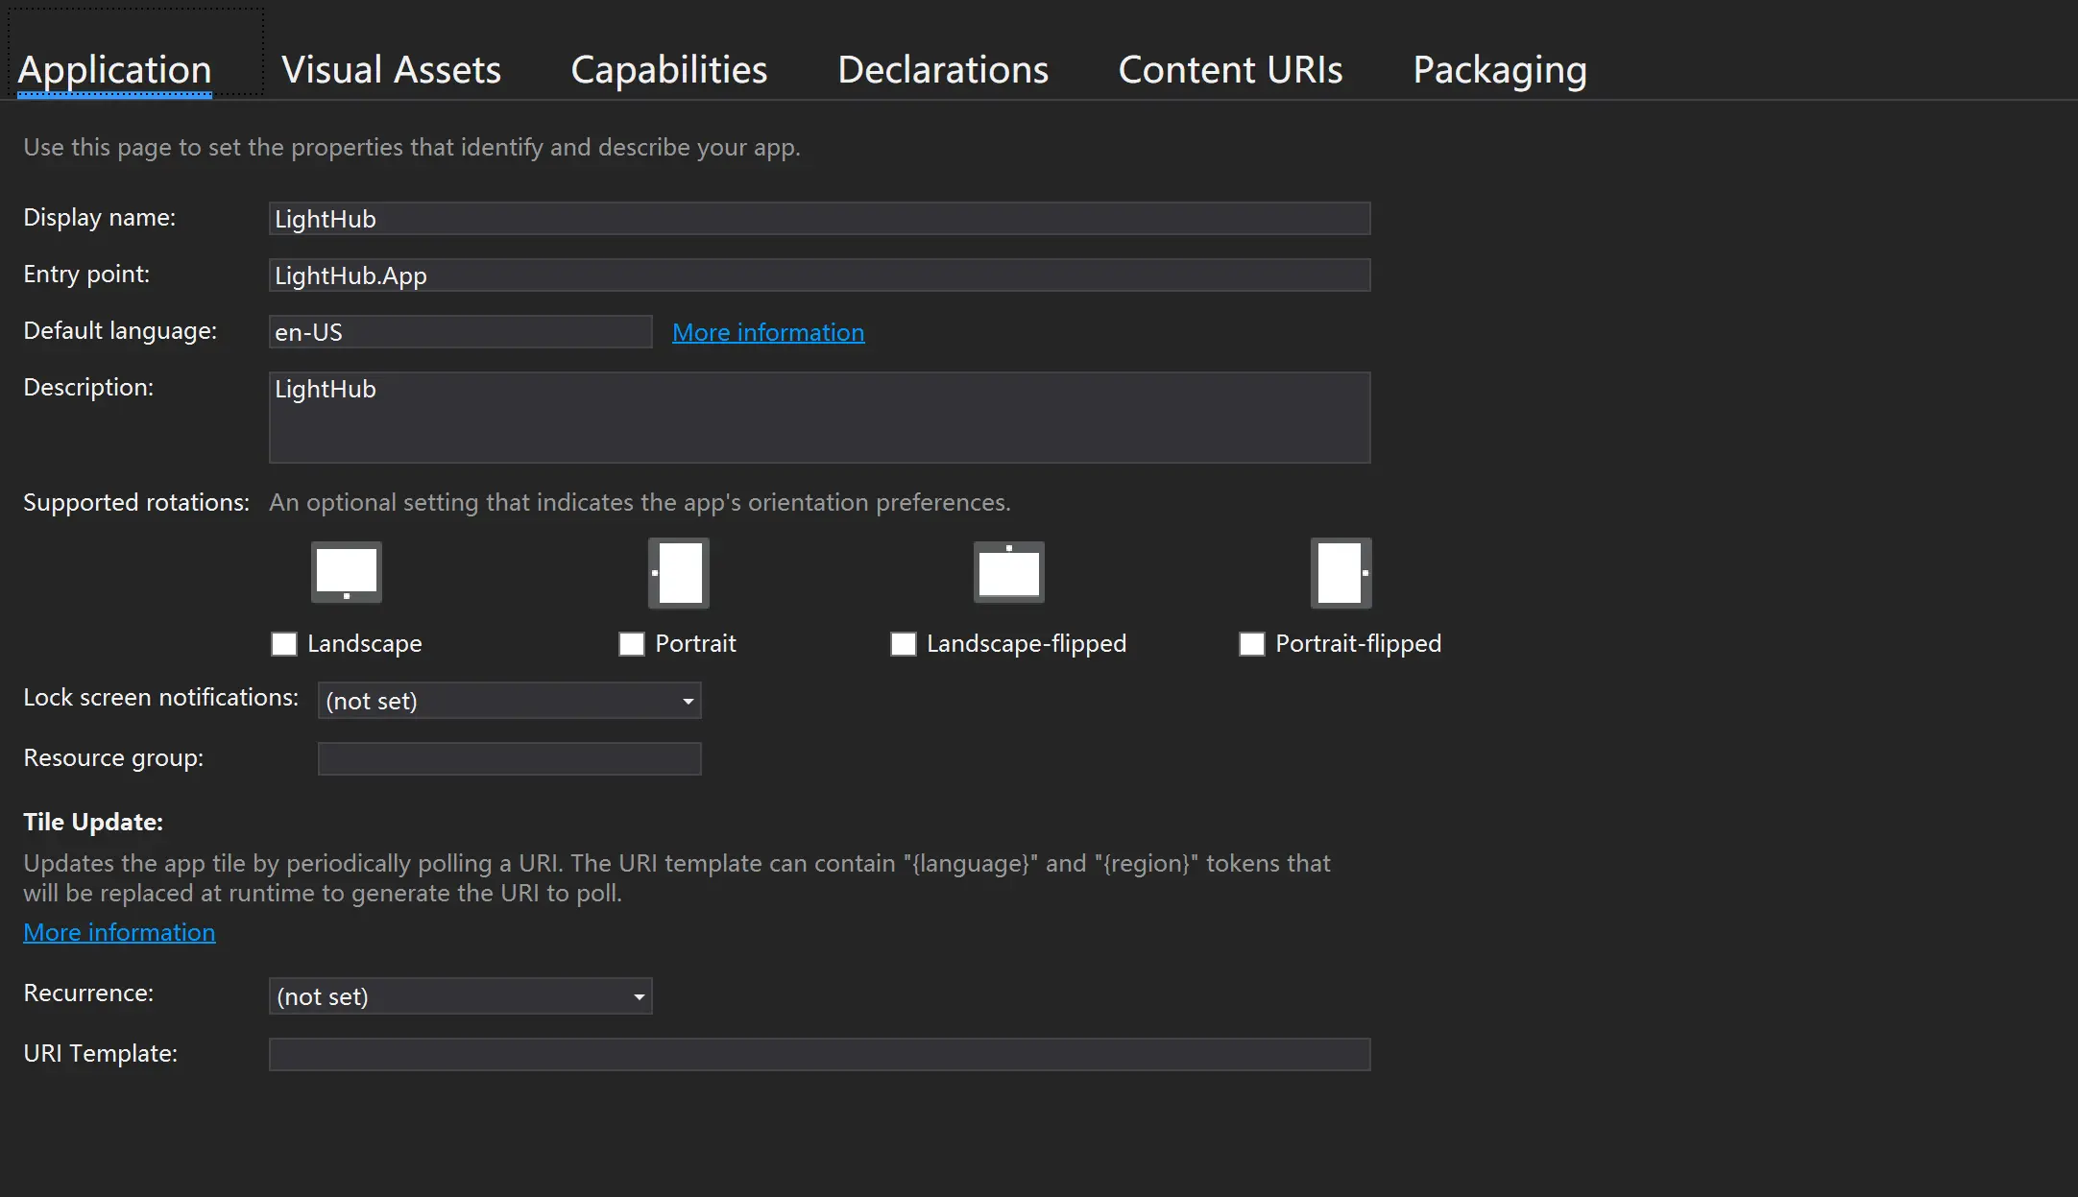2078x1197 pixels.
Task: Click the Resource group text box
Action: click(x=509, y=758)
